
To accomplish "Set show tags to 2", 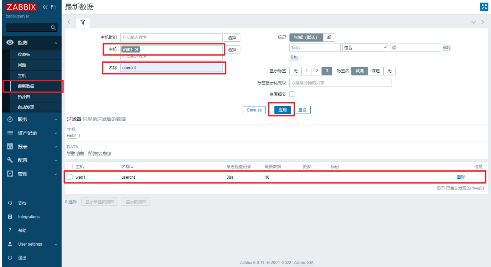I will click(316, 71).
